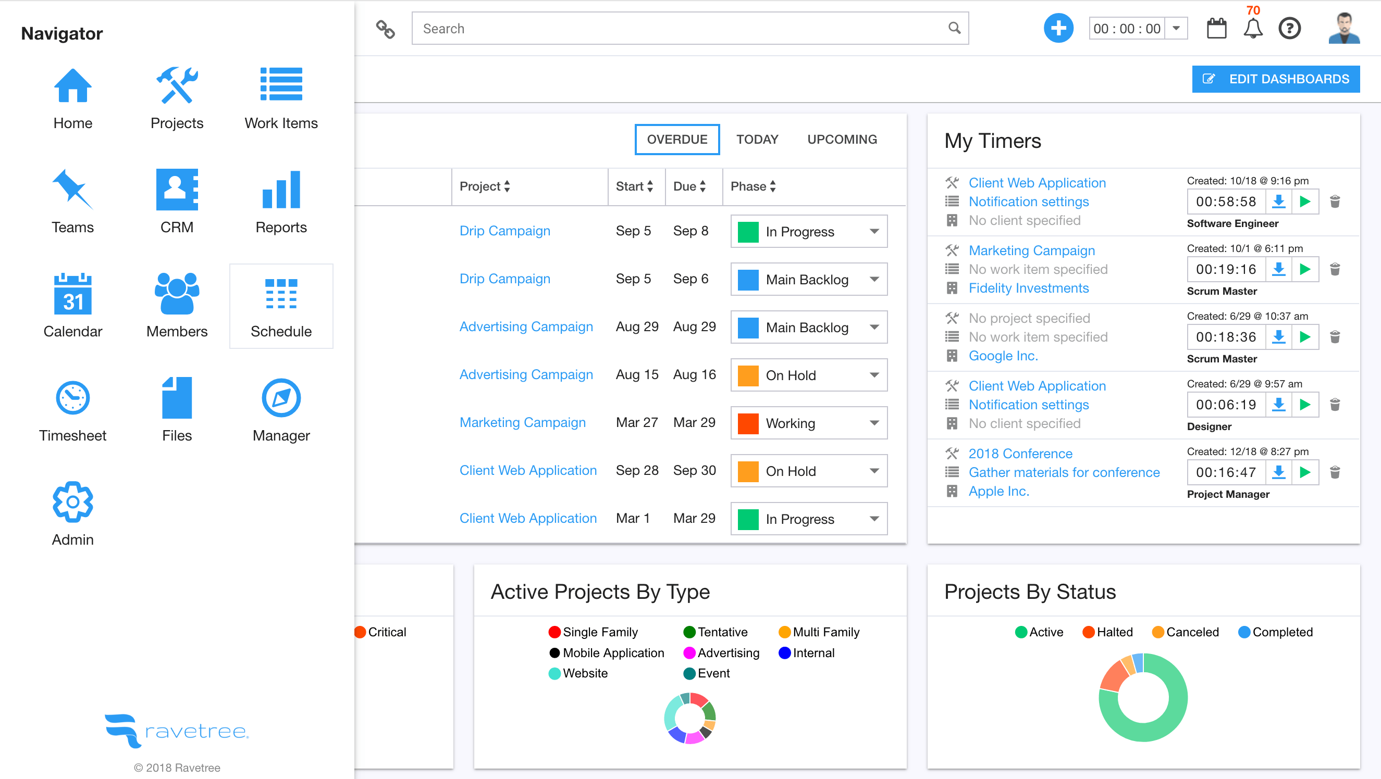Click the add new item button

coord(1058,29)
